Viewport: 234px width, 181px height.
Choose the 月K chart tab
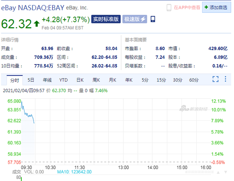[112, 80]
